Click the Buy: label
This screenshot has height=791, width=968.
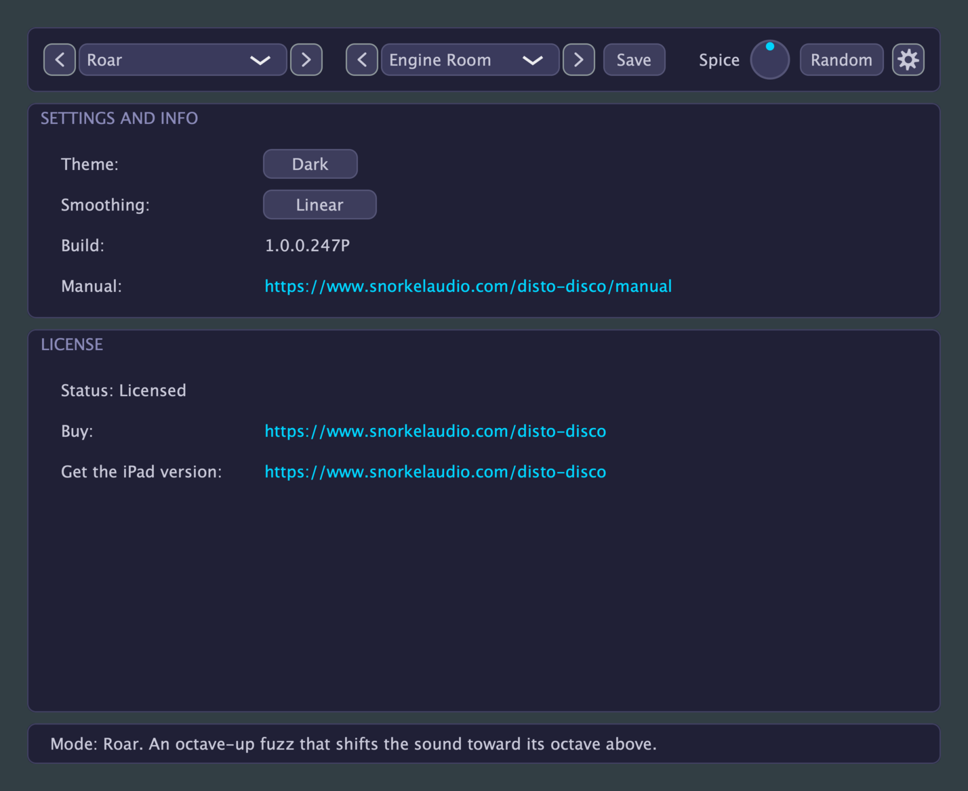(x=77, y=431)
